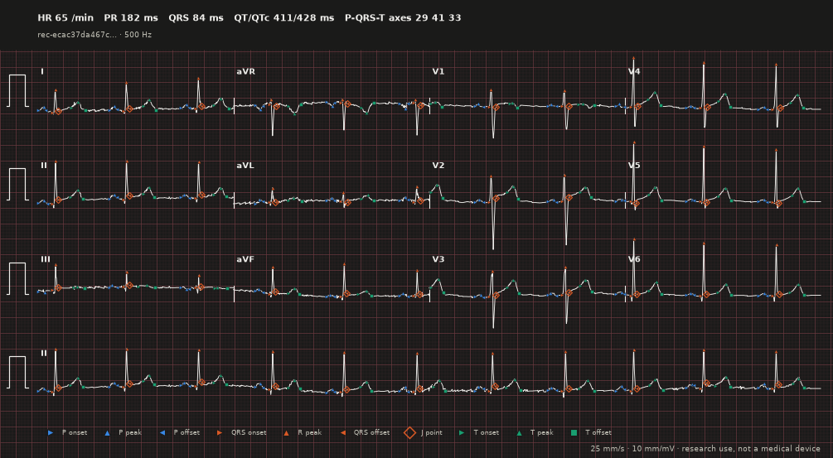Click the 'QT/QTc 411/428 ms' value

pyautogui.click(x=284, y=17)
